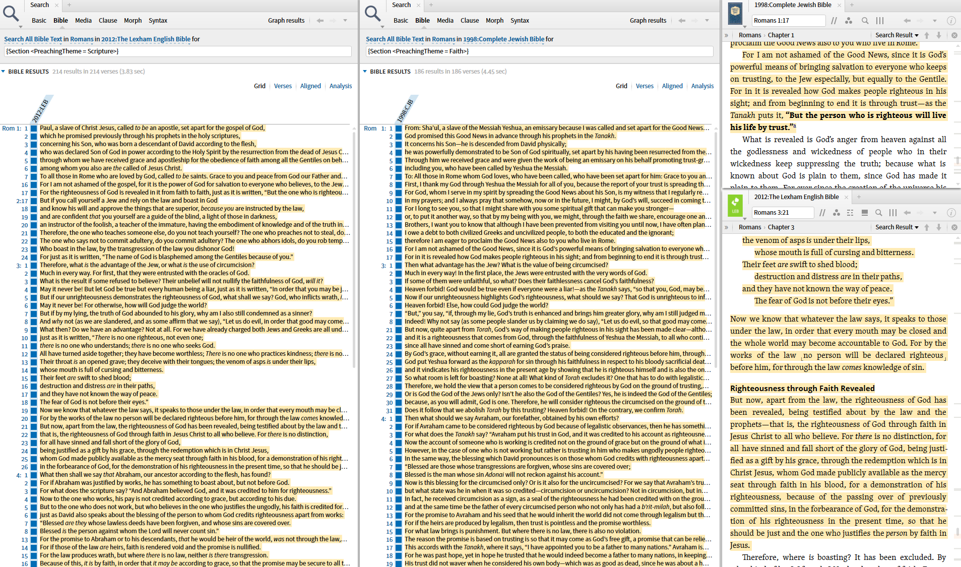Click Graph results in Complete Jewish Bible search panel
Screen dimensions: 961x567
tap(648, 21)
